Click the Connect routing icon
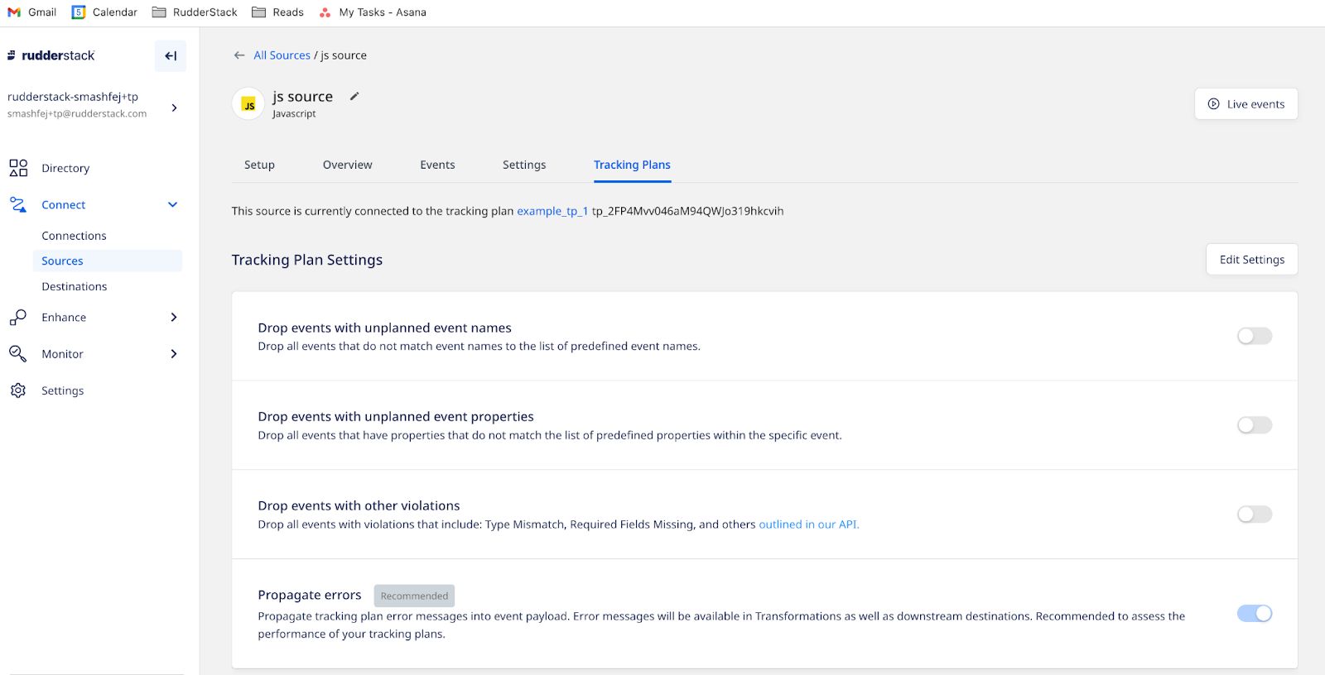 pyautogui.click(x=18, y=204)
